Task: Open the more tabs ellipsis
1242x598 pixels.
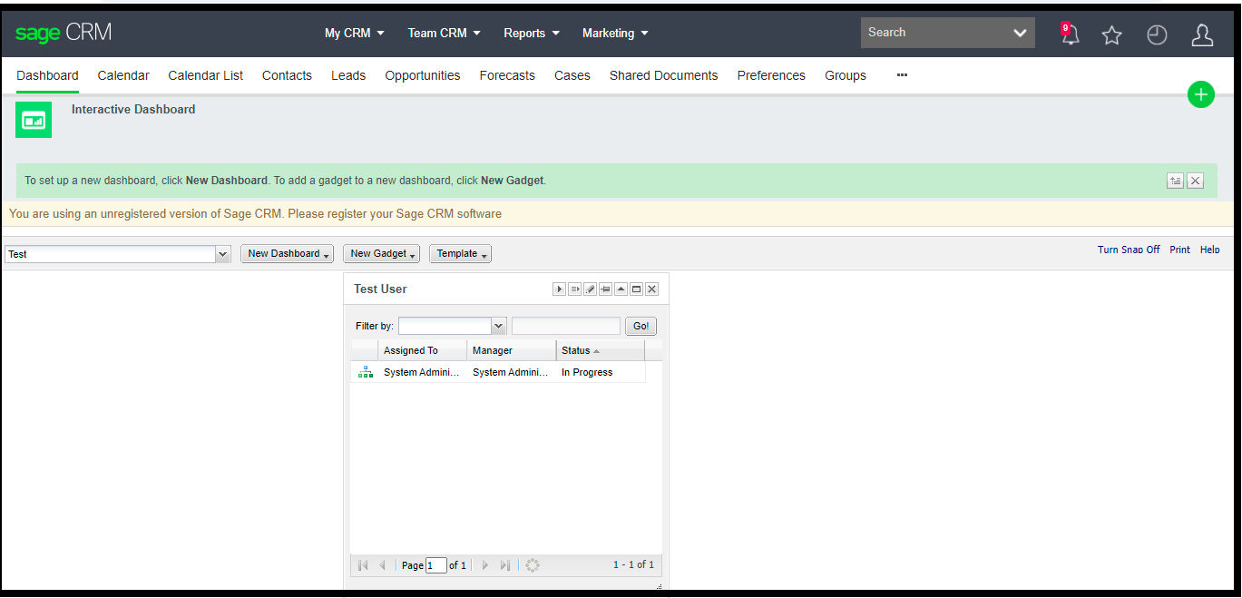Action: click(x=902, y=75)
